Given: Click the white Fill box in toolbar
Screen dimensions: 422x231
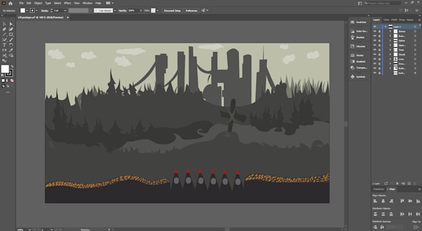Looking at the screenshot, I should [5, 69].
